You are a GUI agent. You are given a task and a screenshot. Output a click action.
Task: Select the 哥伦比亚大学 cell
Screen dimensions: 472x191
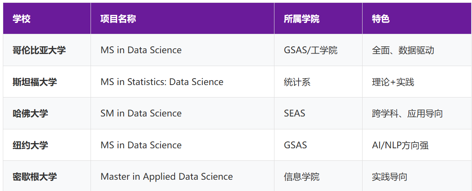pos(39,50)
